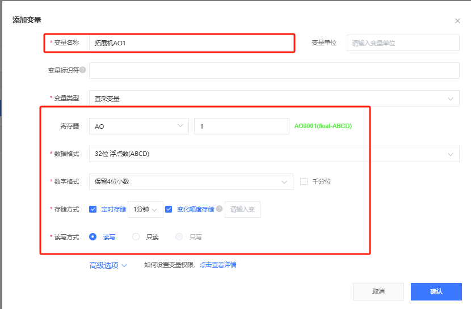Enable the 千分位 checkbox
The height and width of the screenshot is (309, 471).
click(x=304, y=181)
